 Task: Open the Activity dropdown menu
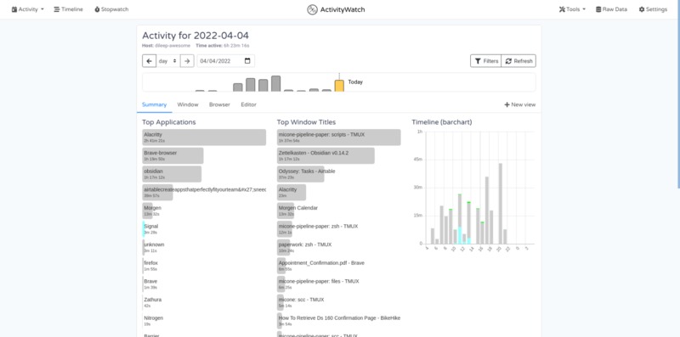[x=27, y=9]
